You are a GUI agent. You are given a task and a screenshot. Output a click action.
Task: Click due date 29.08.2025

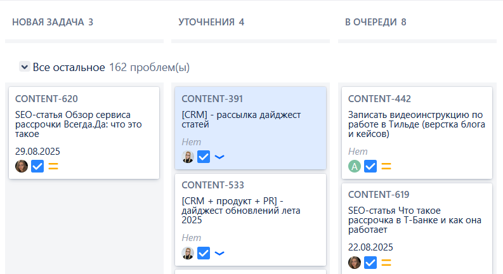37,151
